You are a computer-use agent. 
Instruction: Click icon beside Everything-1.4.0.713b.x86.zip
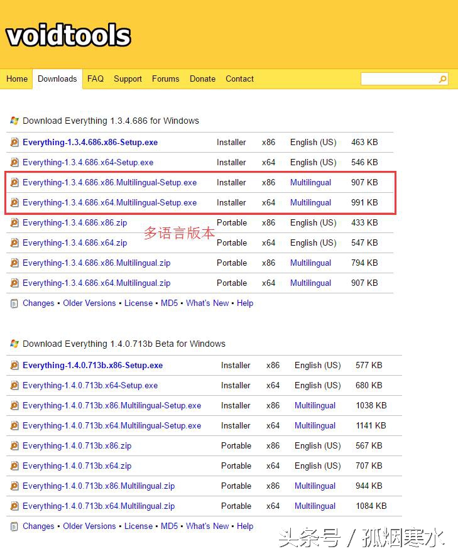(14, 445)
